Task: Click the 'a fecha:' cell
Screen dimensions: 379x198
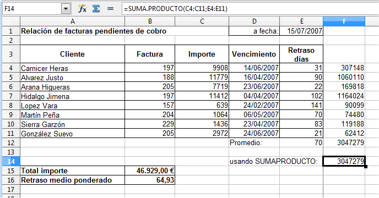Action: [255, 31]
